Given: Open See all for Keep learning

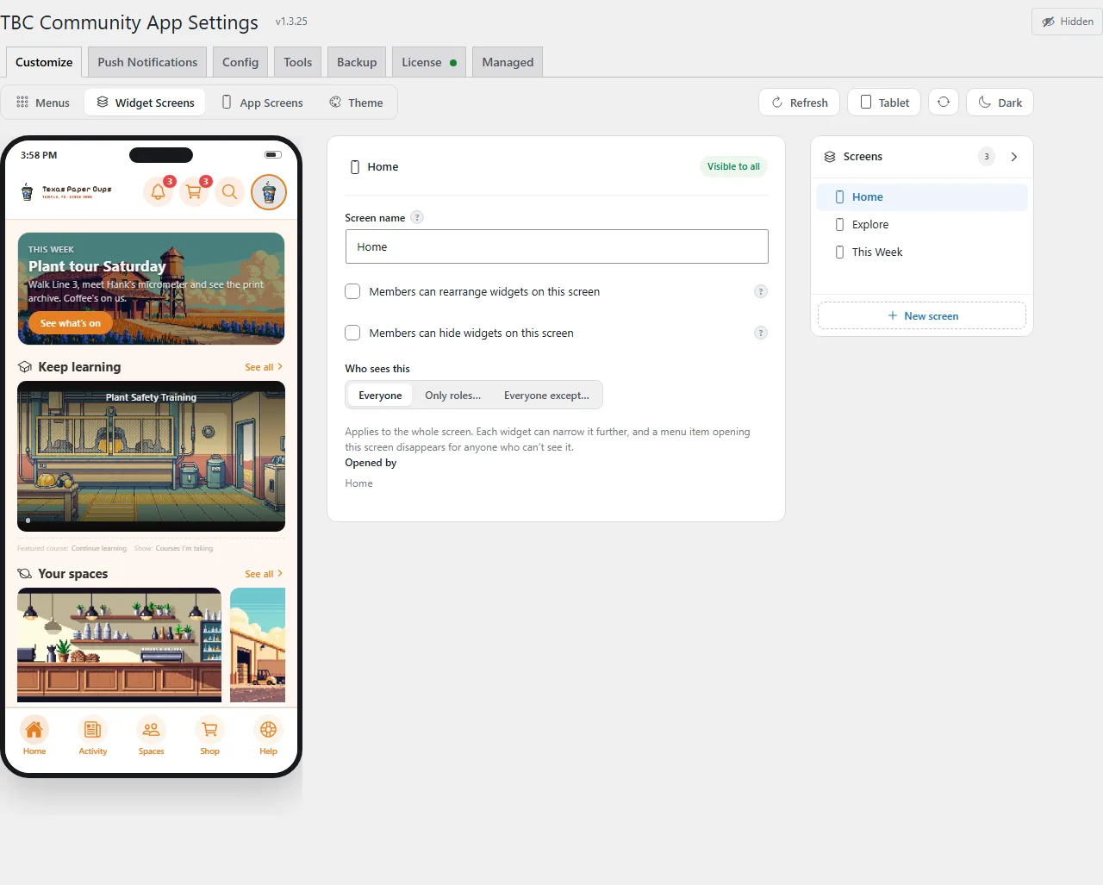Looking at the screenshot, I should 264,367.
